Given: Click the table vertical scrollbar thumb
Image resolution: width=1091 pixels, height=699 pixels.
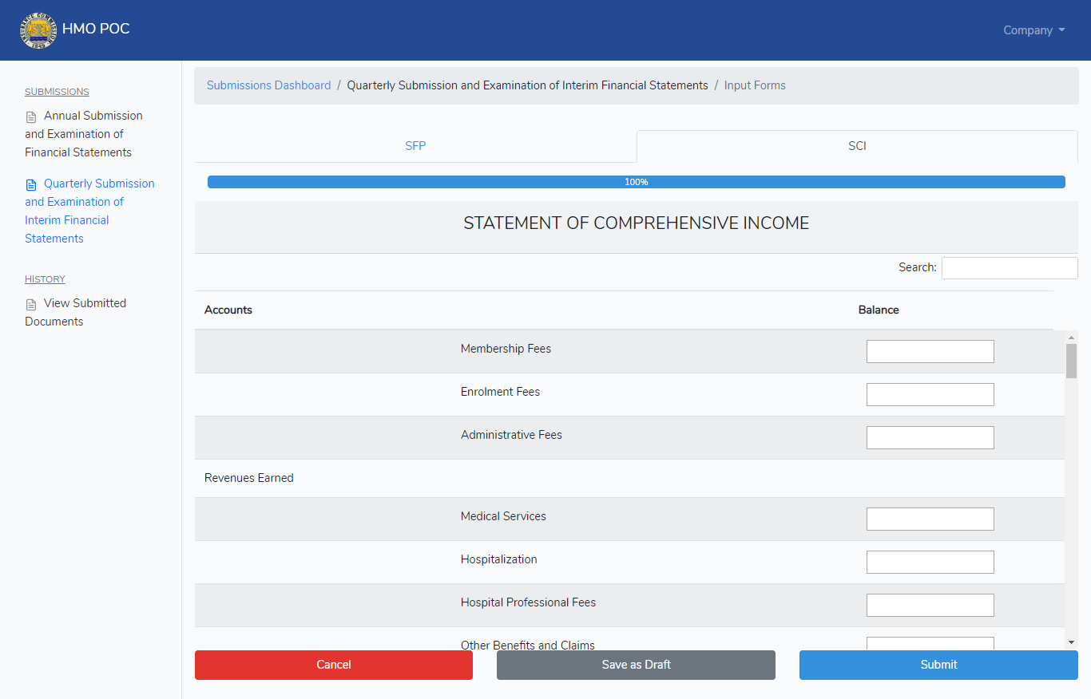Looking at the screenshot, I should 1071,361.
